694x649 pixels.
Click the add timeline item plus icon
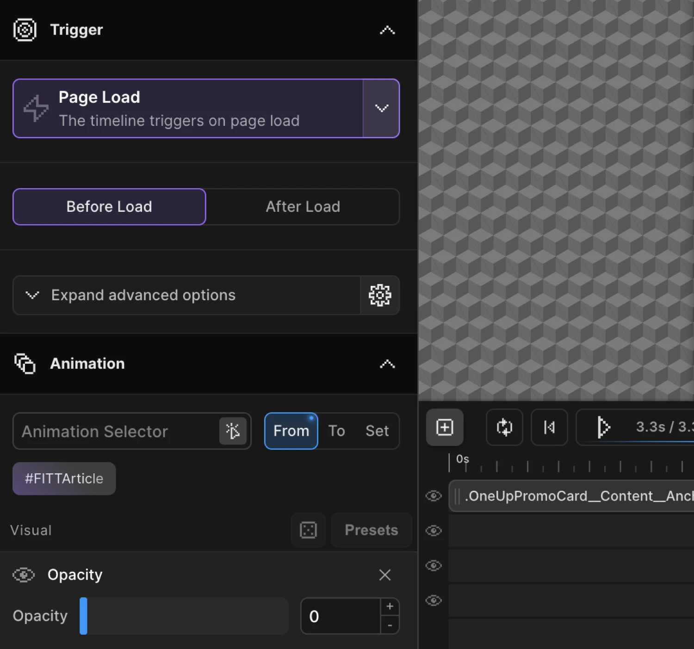(x=445, y=427)
